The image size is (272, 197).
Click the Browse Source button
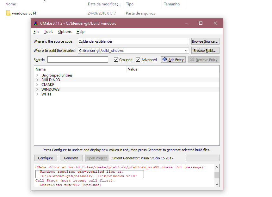click(x=205, y=41)
